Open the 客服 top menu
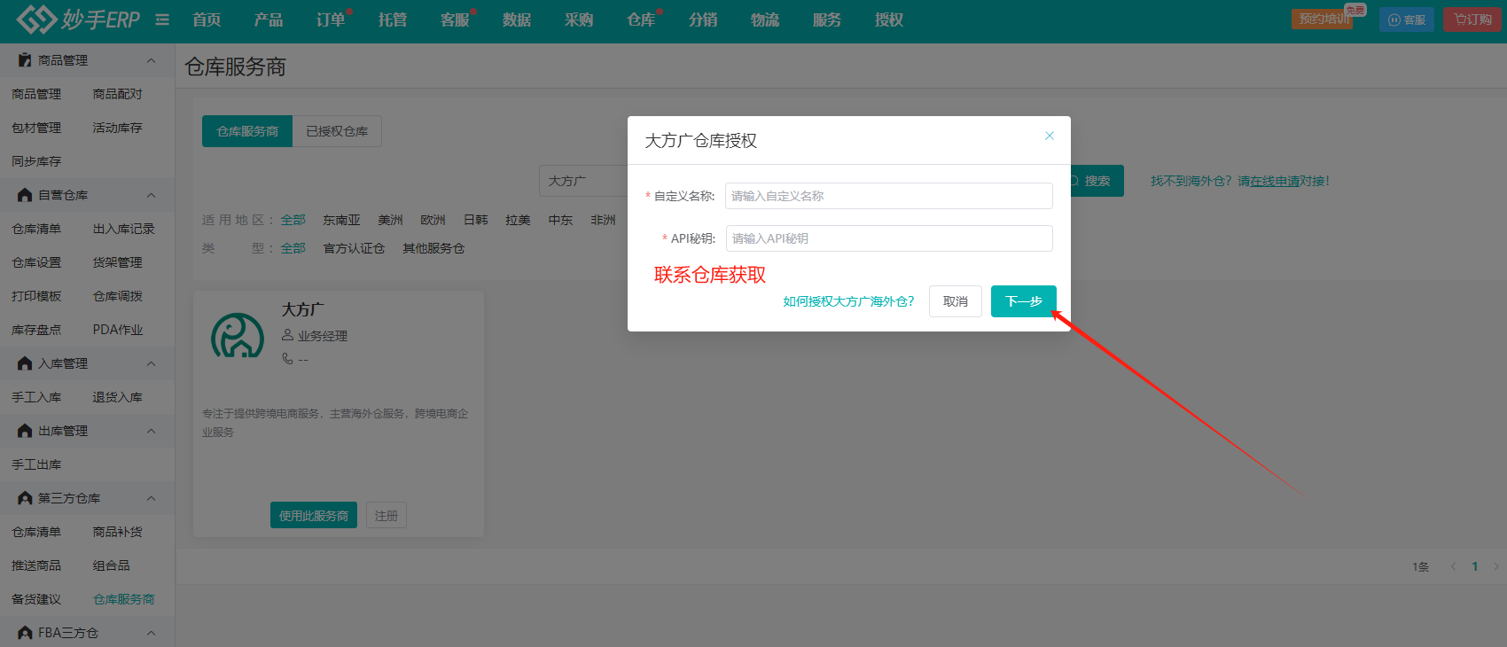 click(455, 19)
